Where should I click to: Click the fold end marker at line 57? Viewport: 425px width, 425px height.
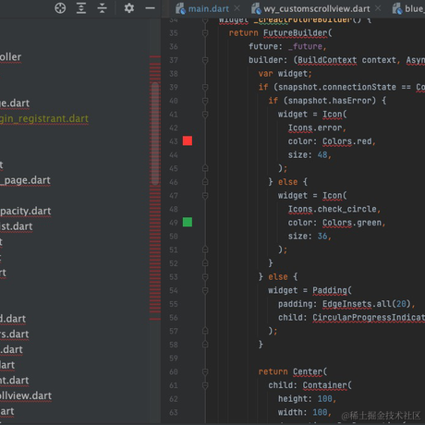point(205,331)
